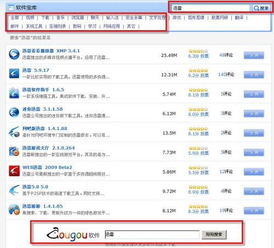This screenshot has height=248, width=274.
Task: Click the 迅雷游游 gamepad icon
Action: [x=14, y=210]
